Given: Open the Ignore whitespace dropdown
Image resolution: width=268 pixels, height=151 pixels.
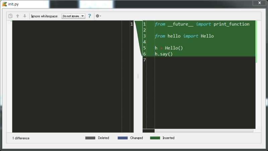Looking at the screenshot, I should (73, 16).
